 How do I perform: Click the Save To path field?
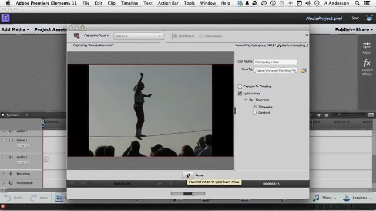(275, 70)
